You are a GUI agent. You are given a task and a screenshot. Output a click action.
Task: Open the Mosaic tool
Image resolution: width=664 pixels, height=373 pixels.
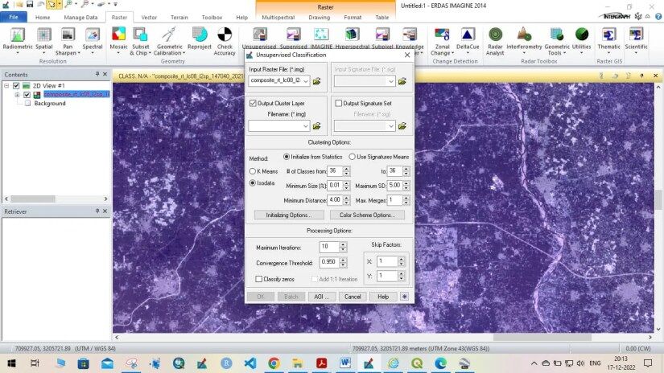pyautogui.click(x=119, y=37)
